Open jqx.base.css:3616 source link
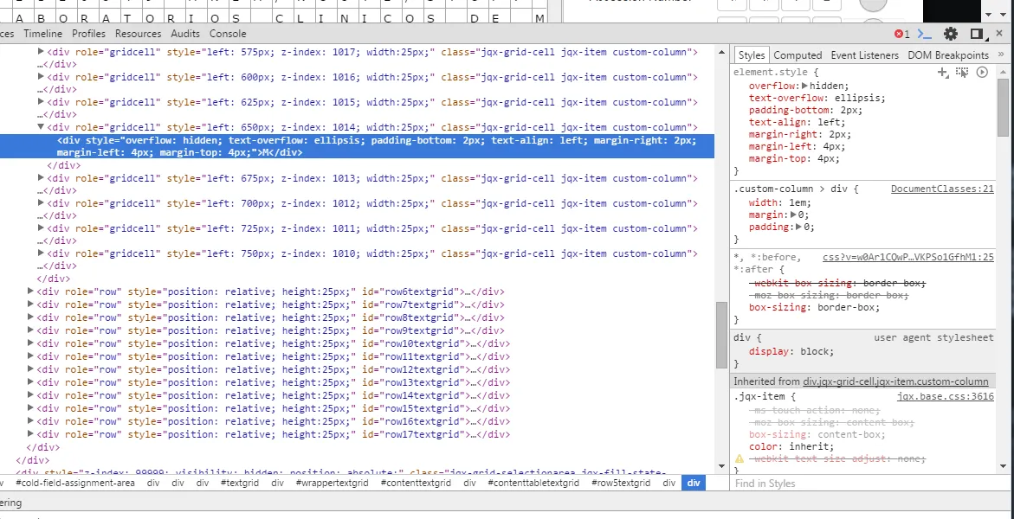 click(946, 397)
